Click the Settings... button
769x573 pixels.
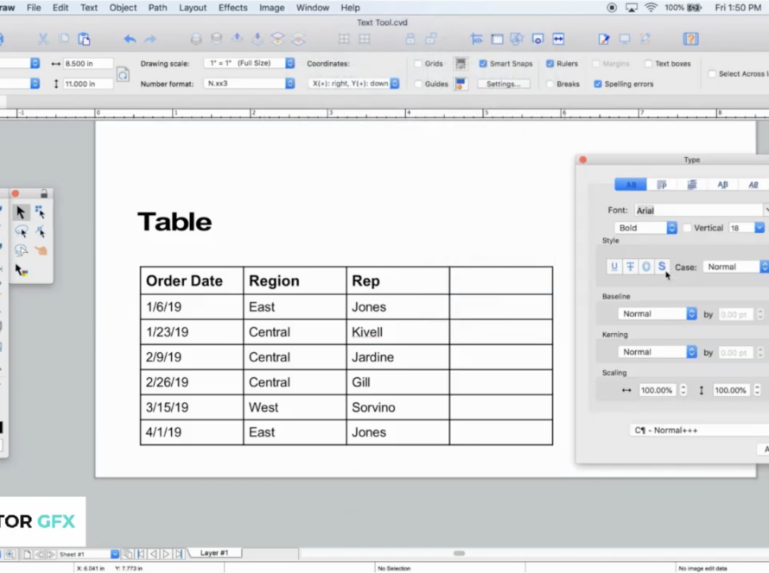pyautogui.click(x=503, y=85)
